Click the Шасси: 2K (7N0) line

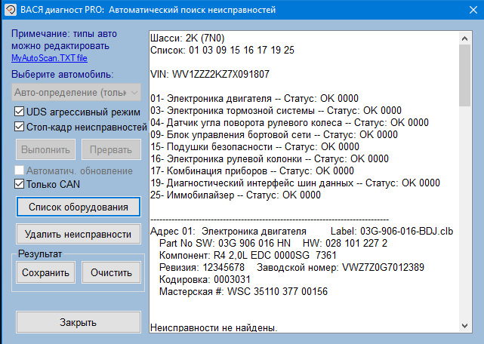(187, 38)
